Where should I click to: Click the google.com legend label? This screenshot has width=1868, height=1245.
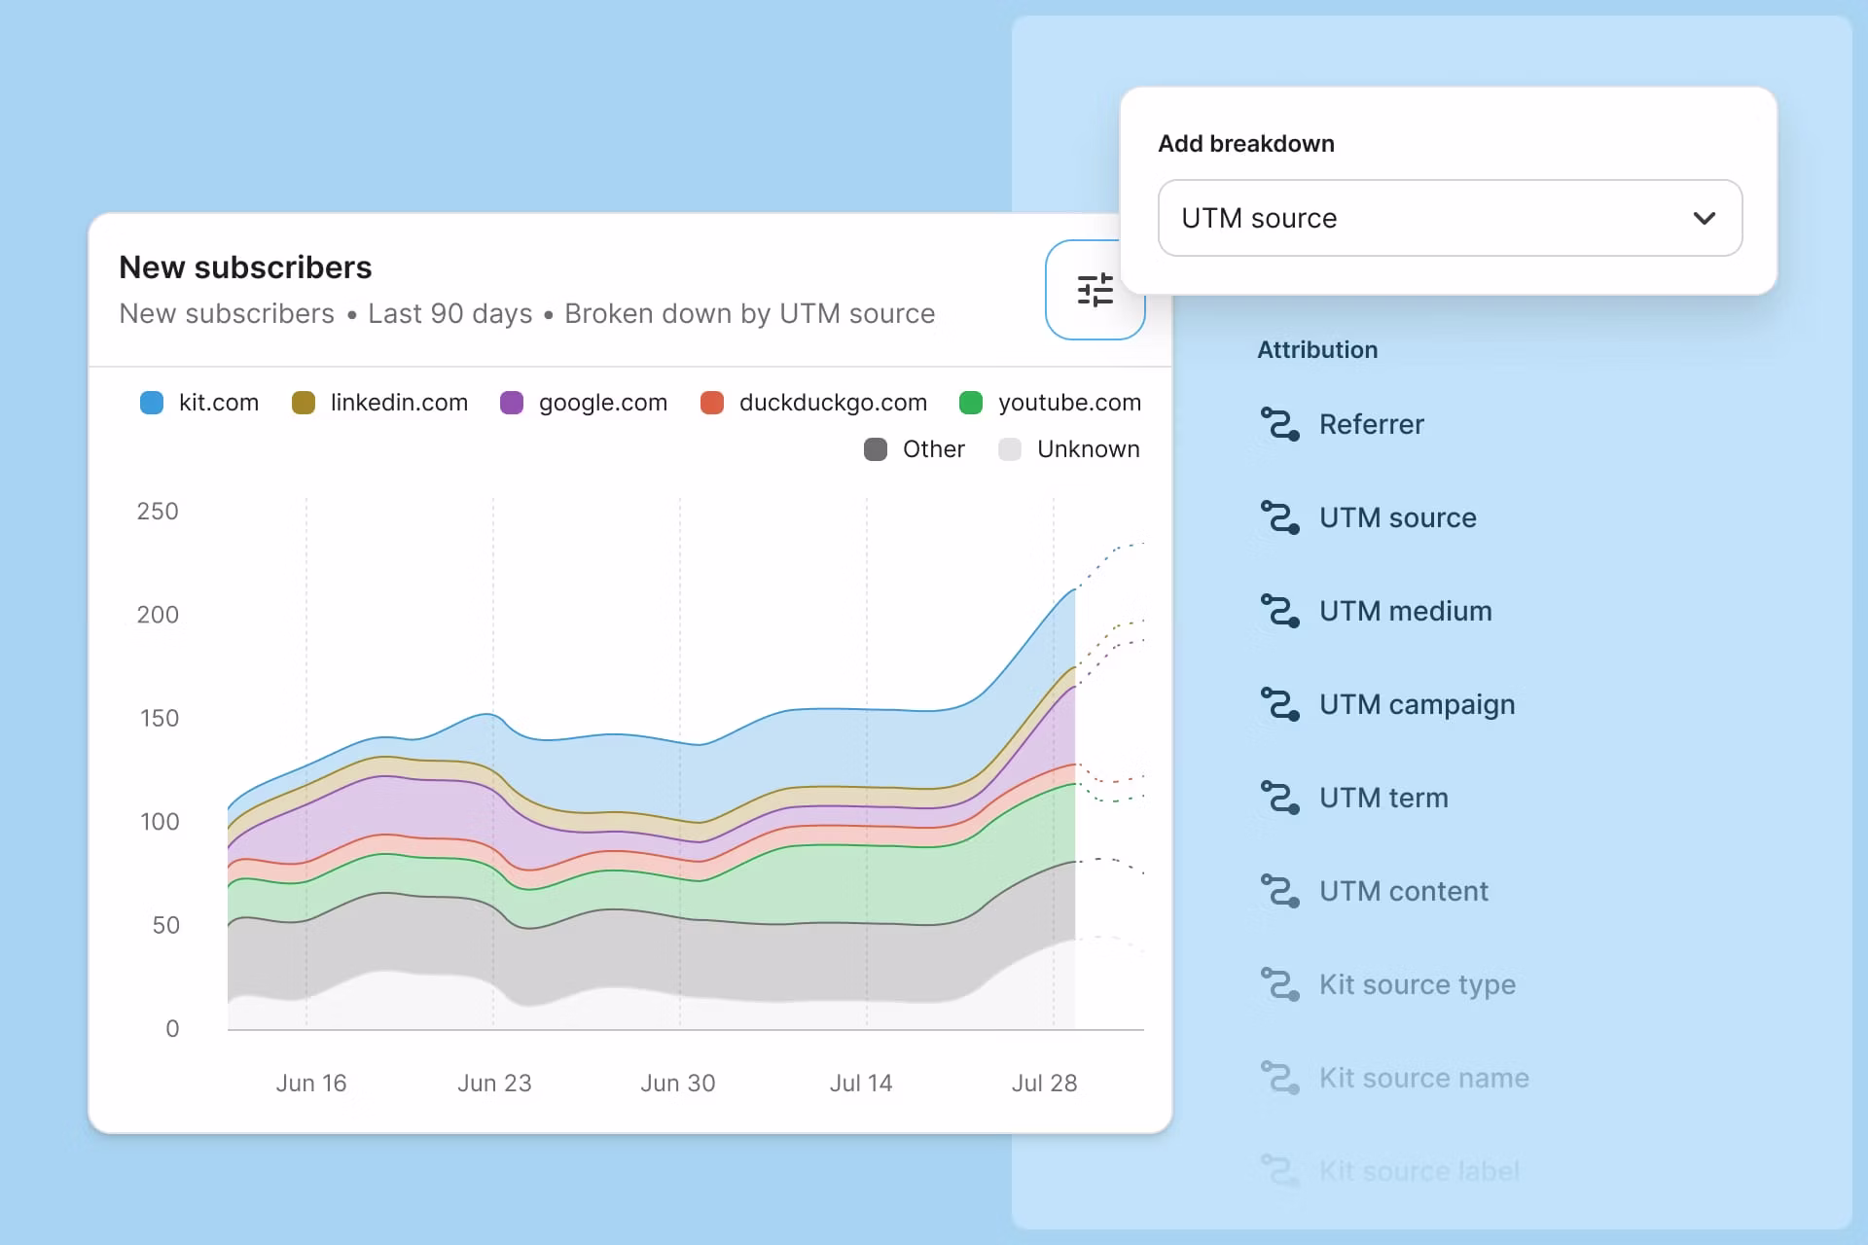click(x=603, y=403)
